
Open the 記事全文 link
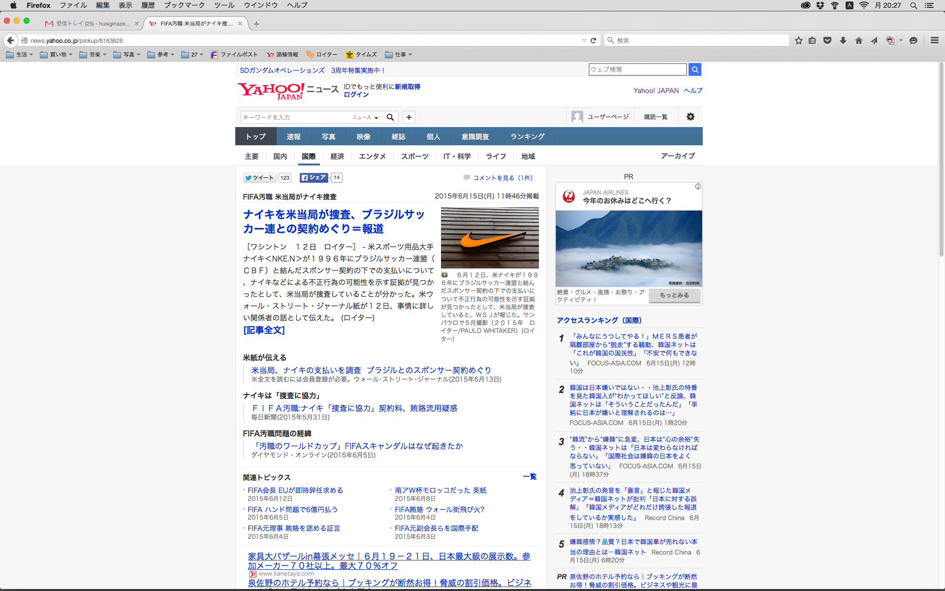264,330
